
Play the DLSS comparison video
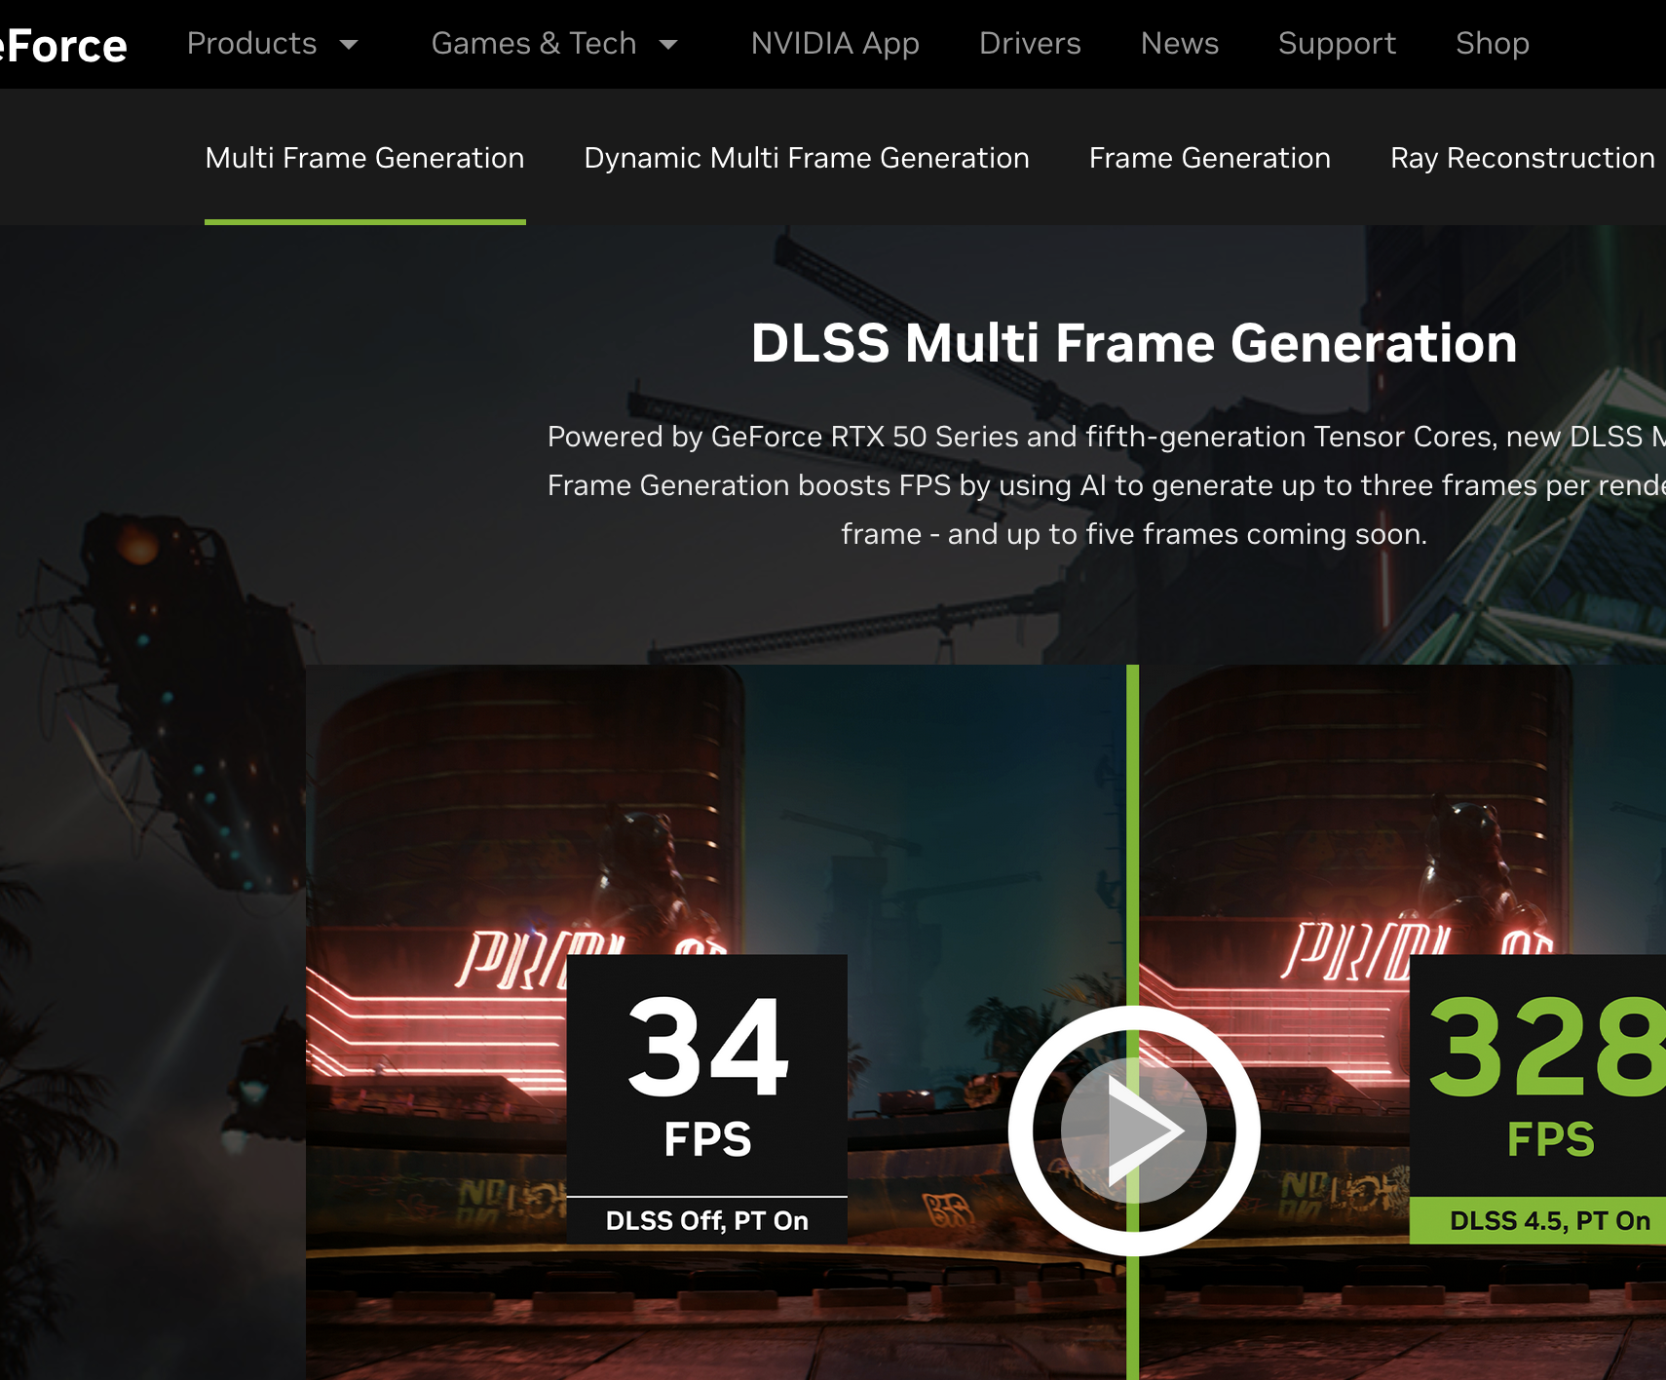tap(1134, 1131)
